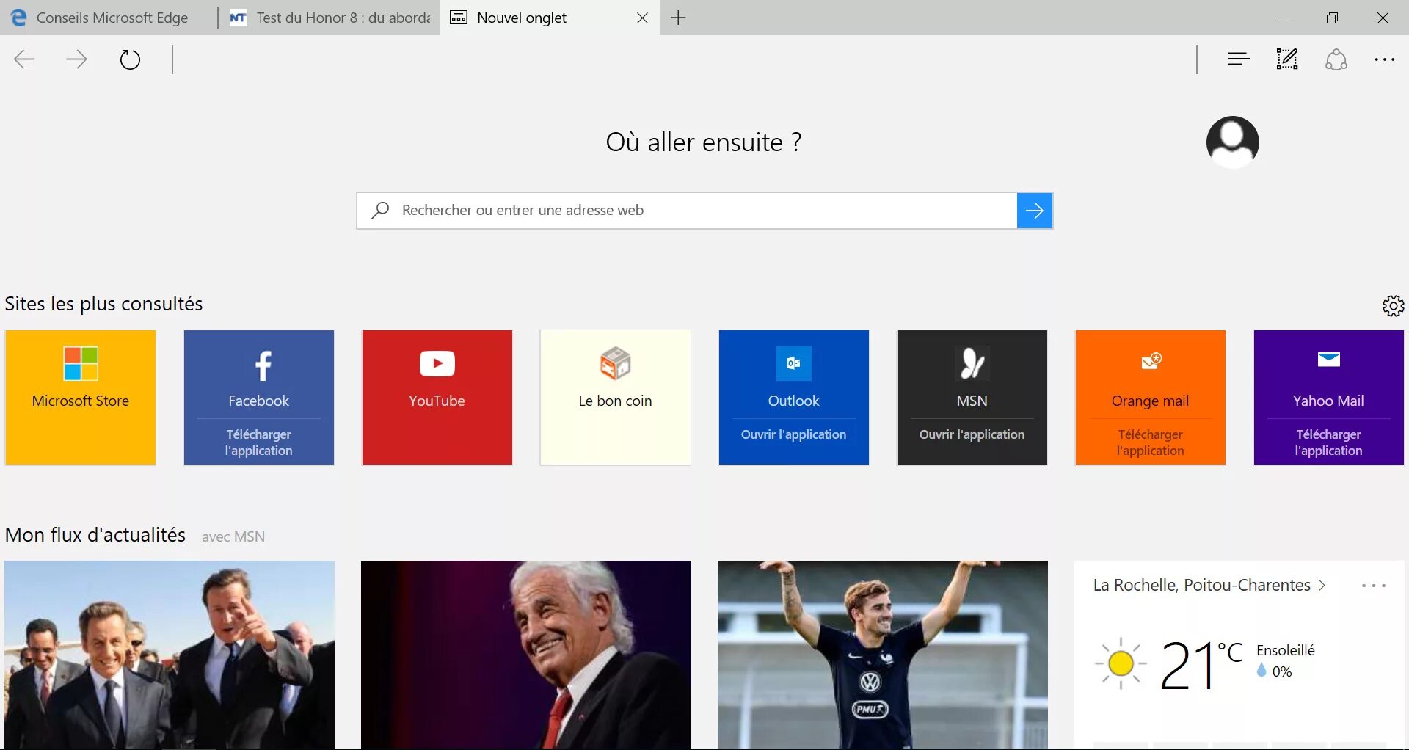Go back with the back arrow
Viewport: 1409px width, 750px height.
(x=25, y=59)
